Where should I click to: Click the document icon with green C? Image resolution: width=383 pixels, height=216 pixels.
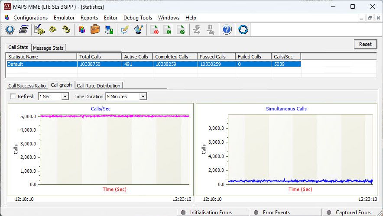click(168, 30)
